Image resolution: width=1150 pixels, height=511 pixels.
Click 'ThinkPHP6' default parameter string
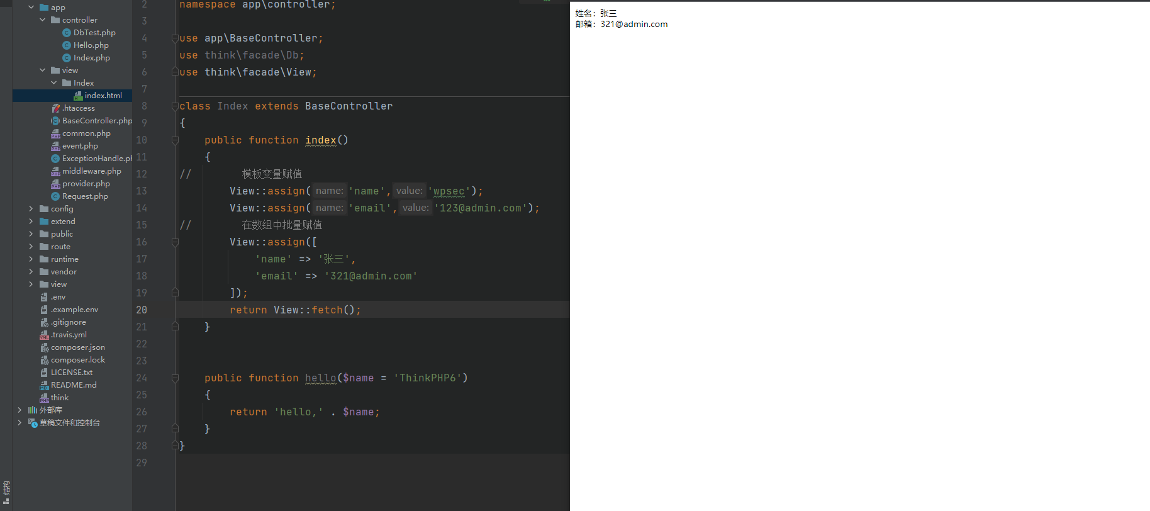428,378
